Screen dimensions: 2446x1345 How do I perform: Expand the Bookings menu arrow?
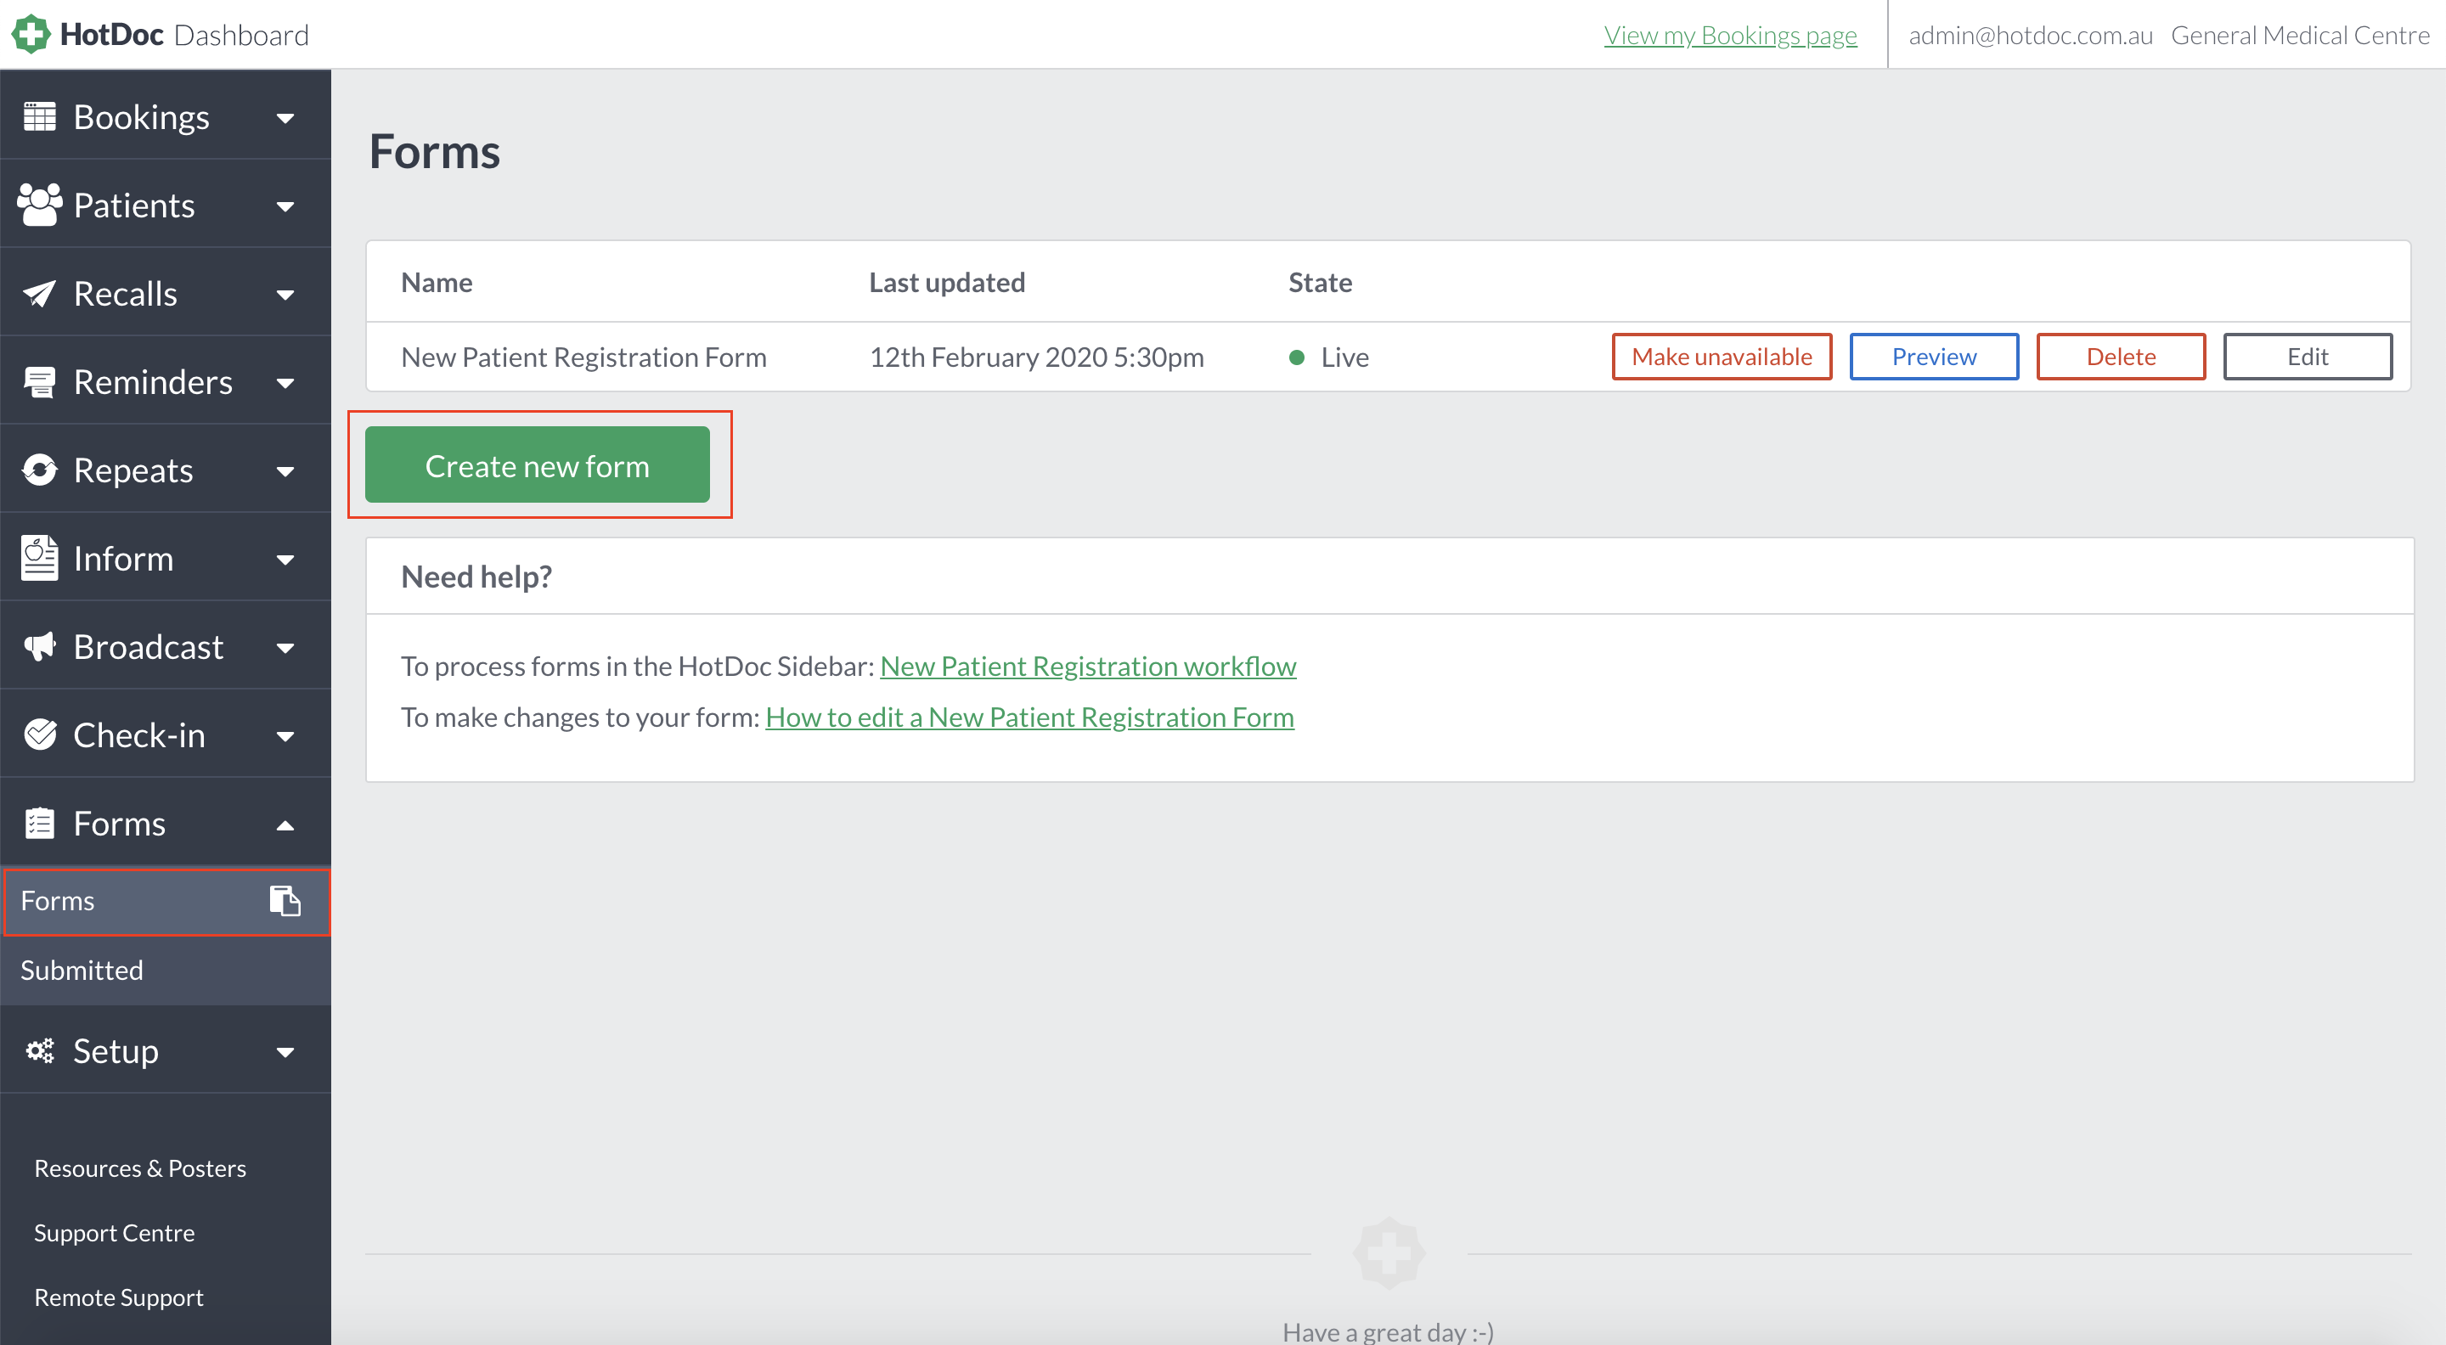click(285, 119)
